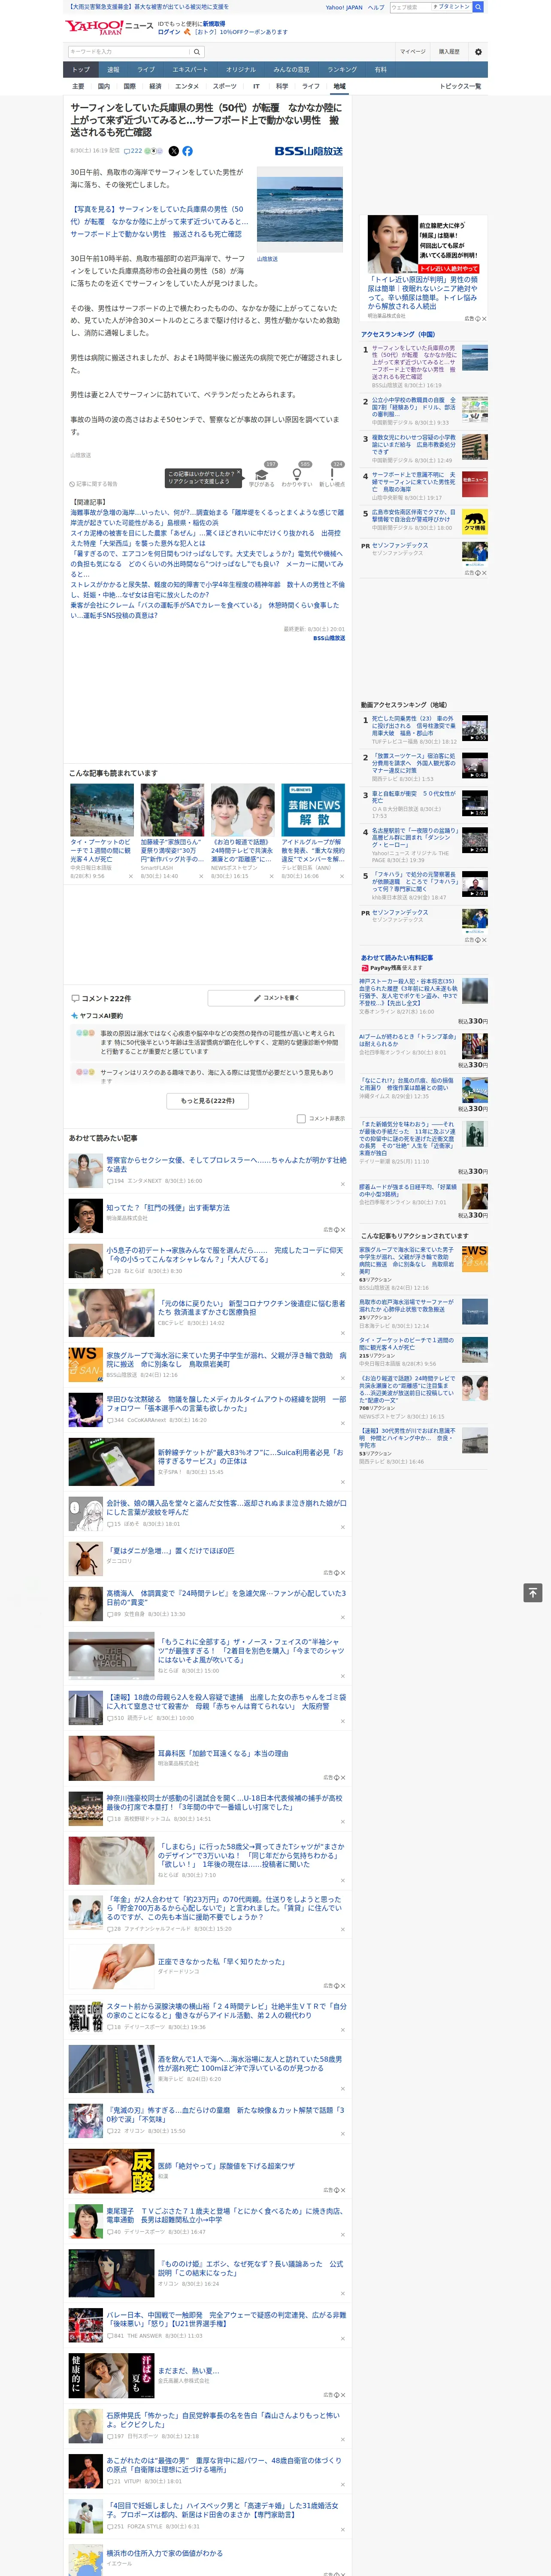Open settings via the gear icon
This screenshot has width=551, height=2576.
477,52
